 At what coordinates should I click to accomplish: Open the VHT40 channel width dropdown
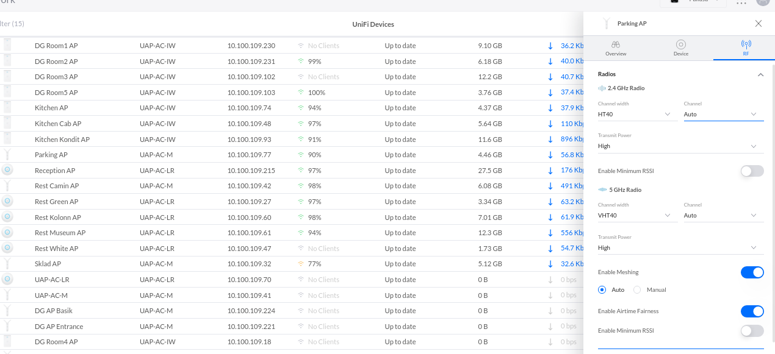pyautogui.click(x=638, y=216)
